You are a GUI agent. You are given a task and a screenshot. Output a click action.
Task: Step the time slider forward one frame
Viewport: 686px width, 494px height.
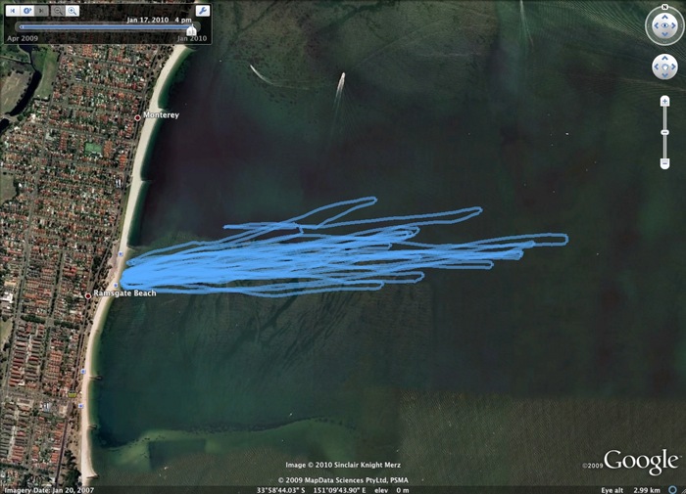coord(42,11)
